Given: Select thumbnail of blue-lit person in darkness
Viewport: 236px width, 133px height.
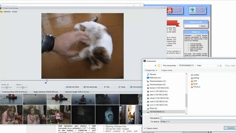Looking at the screenshot, I should [x=107, y=115].
